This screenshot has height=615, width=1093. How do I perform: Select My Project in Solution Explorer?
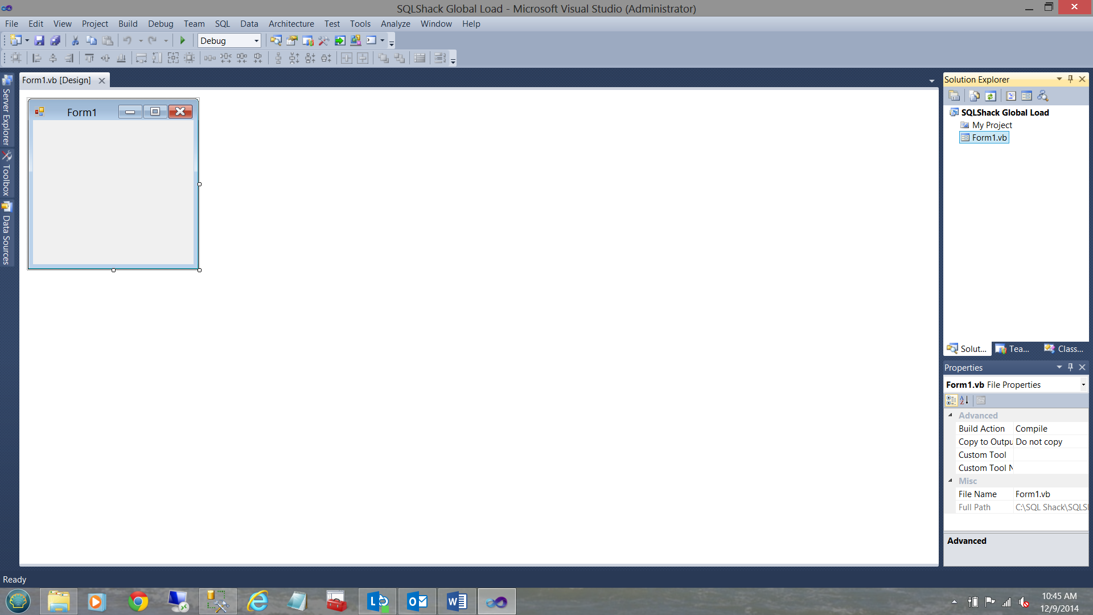coord(992,125)
